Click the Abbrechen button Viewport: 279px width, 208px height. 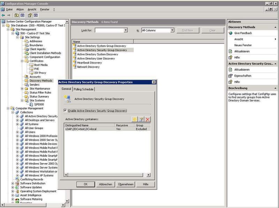coord(106,184)
